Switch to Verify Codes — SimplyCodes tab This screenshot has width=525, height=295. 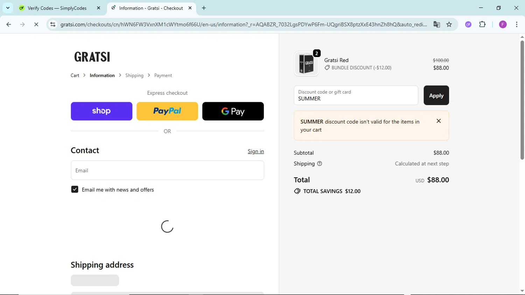click(x=57, y=8)
